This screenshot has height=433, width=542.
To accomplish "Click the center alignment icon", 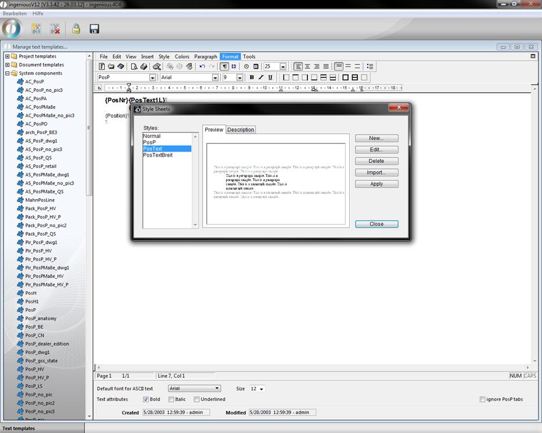I will [307, 67].
